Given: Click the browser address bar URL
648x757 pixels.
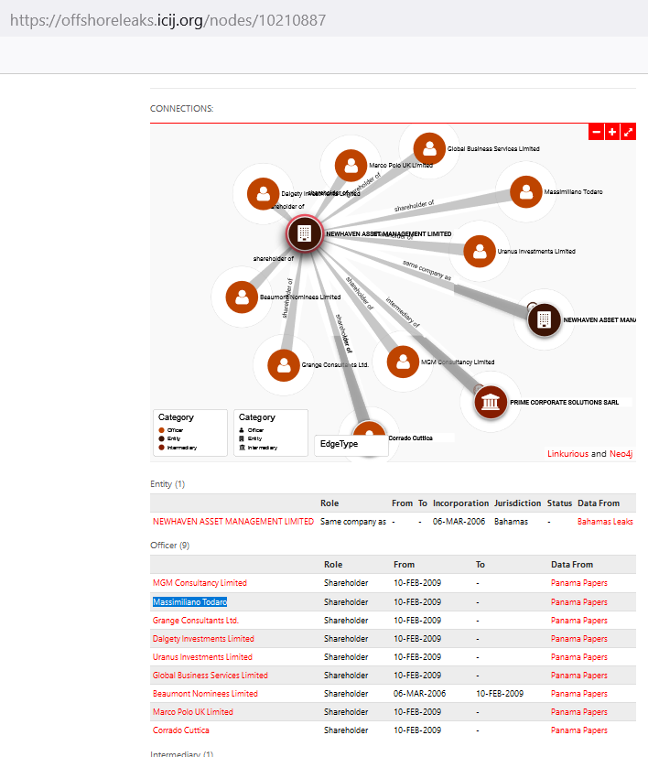Looking at the screenshot, I should point(168,20).
